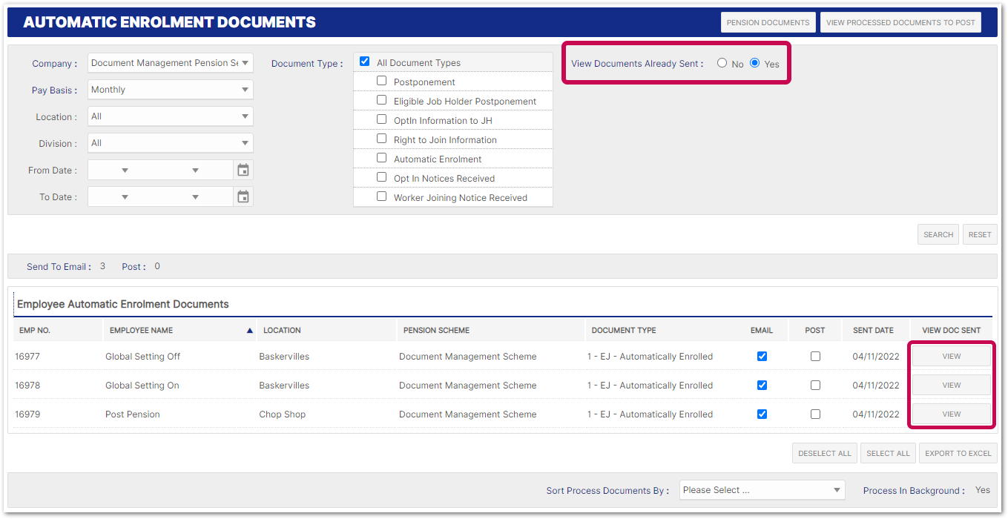
Task: Uncheck All Document Types checkbox
Action: [x=364, y=62]
